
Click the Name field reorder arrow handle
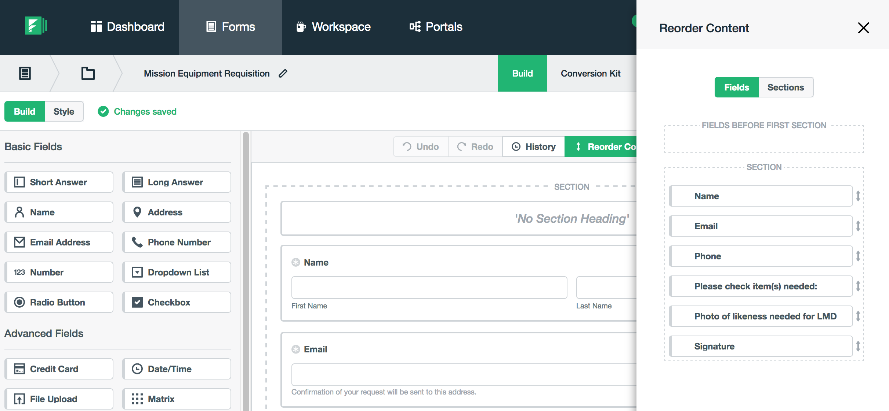click(x=858, y=196)
